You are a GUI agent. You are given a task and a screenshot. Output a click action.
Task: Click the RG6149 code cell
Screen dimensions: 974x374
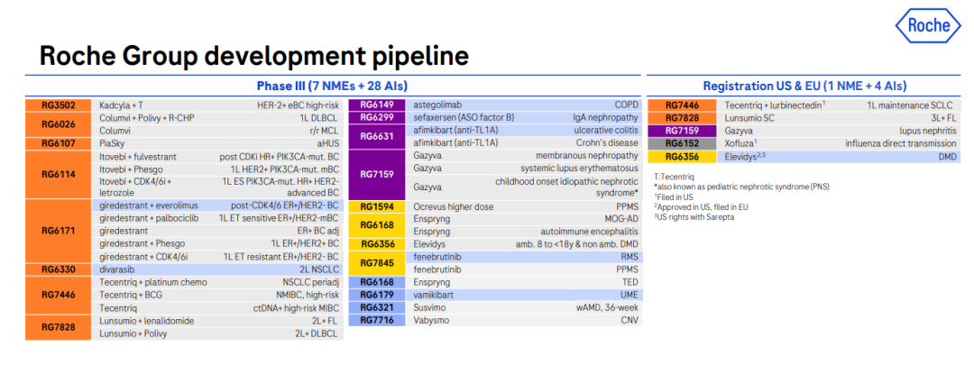[x=376, y=105]
